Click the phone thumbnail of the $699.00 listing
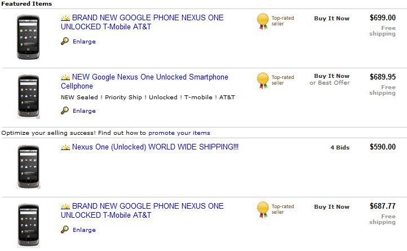Image resolution: width=407 pixels, height=251 pixels. point(28,37)
